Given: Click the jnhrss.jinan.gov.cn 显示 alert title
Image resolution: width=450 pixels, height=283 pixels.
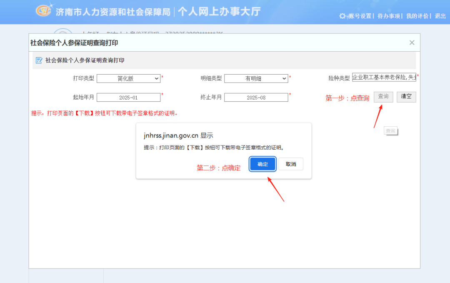Looking at the screenshot, I should [x=178, y=135].
